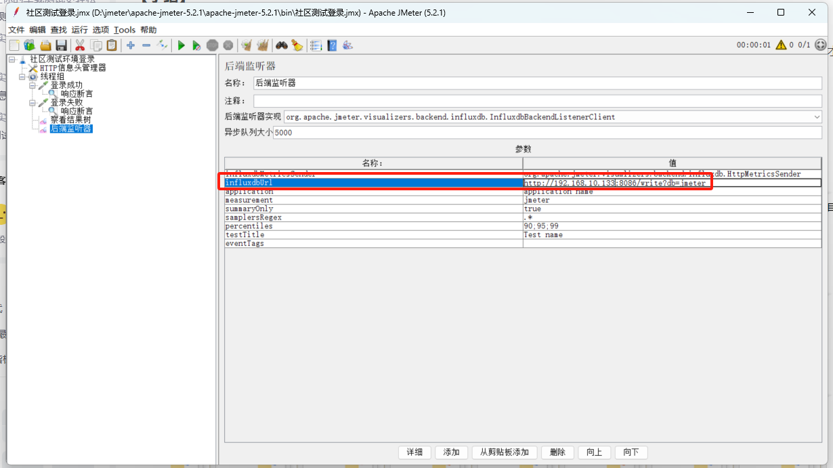Select 察看结果树 in the tree
This screenshot has width=833, height=468.
pos(70,120)
